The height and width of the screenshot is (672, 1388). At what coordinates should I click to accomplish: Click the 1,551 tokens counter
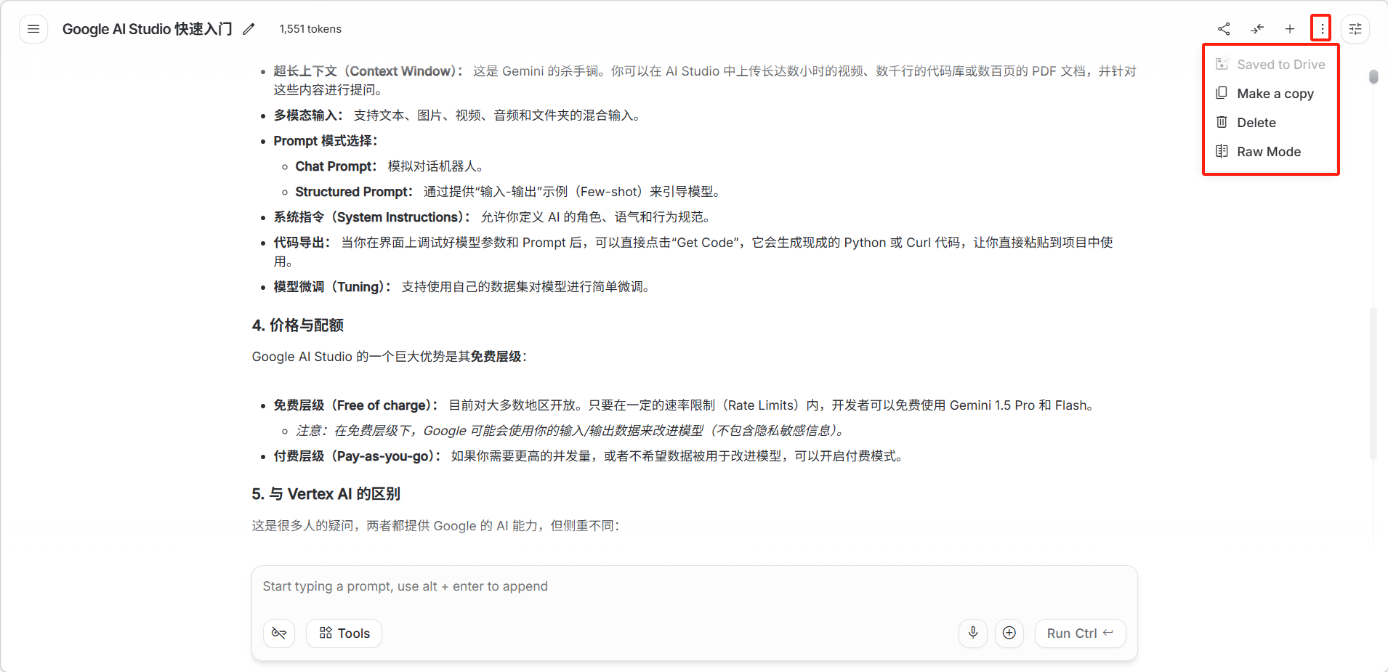[x=310, y=29]
